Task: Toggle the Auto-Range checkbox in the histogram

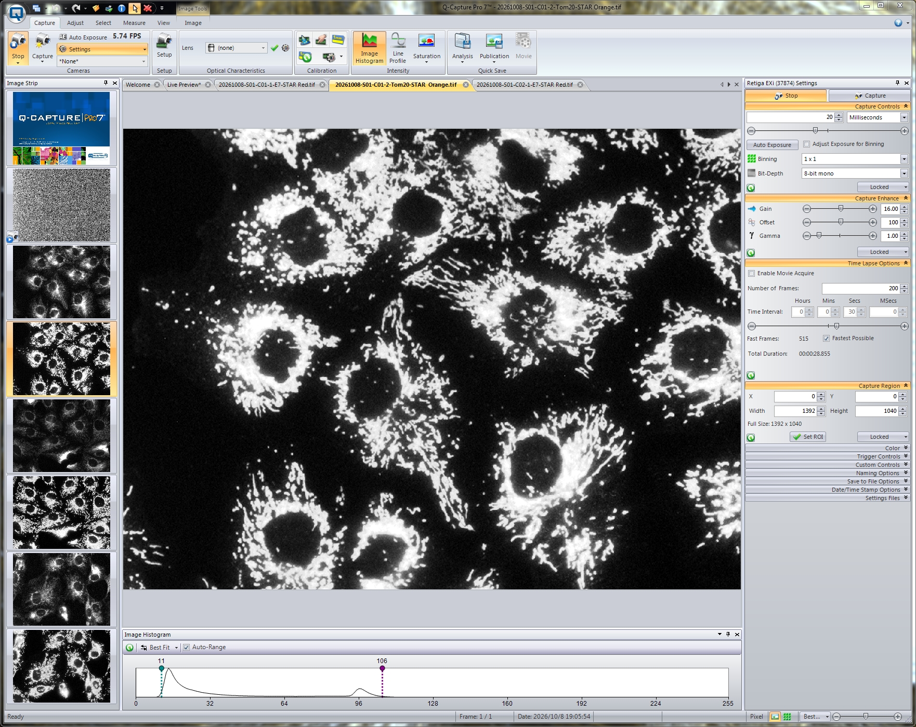Action: coord(186,648)
